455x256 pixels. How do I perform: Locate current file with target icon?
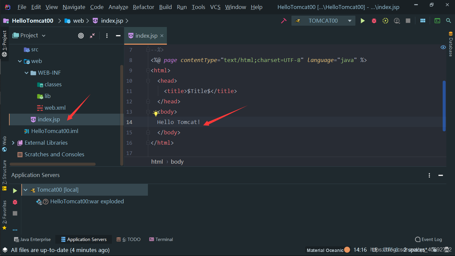click(81, 36)
